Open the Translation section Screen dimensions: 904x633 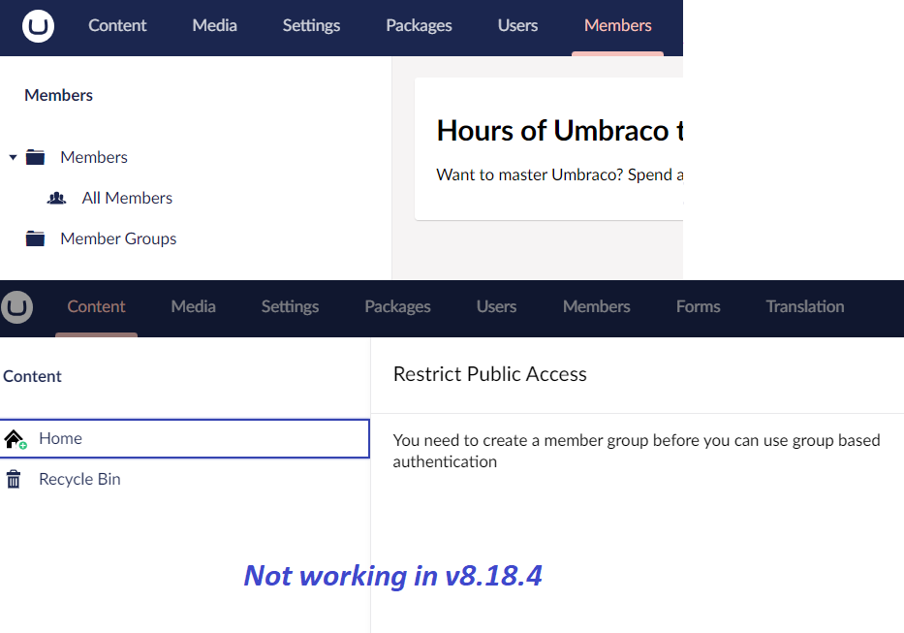pyautogui.click(x=805, y=306)
